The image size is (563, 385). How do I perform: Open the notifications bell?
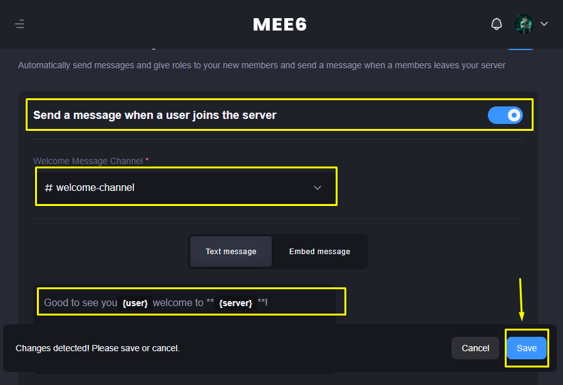497,24
